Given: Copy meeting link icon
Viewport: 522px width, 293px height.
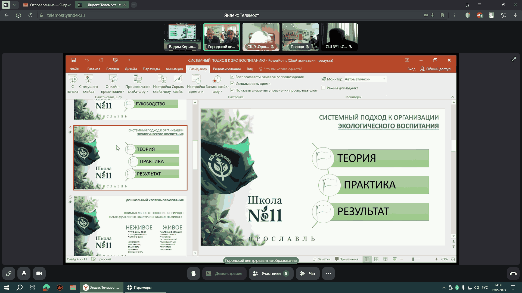Looking at the screenshot, I should (x=9, y=273).
